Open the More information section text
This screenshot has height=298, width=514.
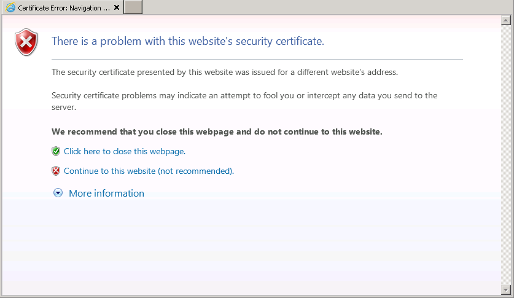pos(106,194)
